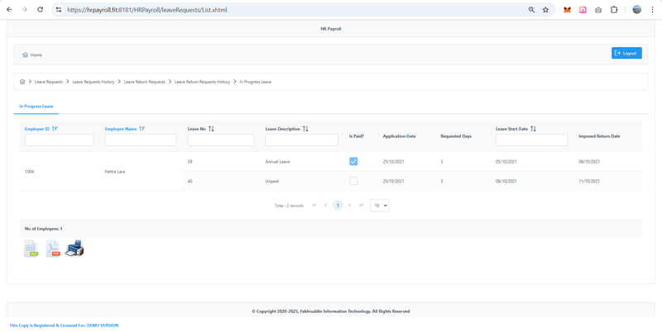Go to next page of results
The image size is (662, 332).
point(349,205)
